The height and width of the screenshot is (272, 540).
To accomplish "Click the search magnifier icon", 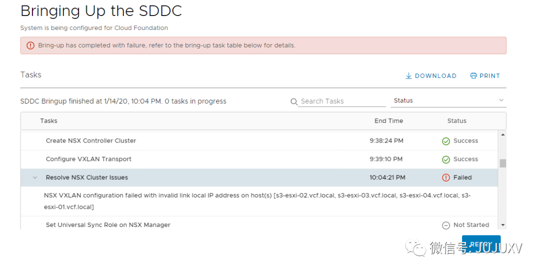I will click(294, 101).
